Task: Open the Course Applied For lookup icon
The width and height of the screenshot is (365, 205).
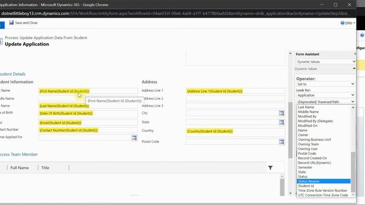Action: pos(134,138)
